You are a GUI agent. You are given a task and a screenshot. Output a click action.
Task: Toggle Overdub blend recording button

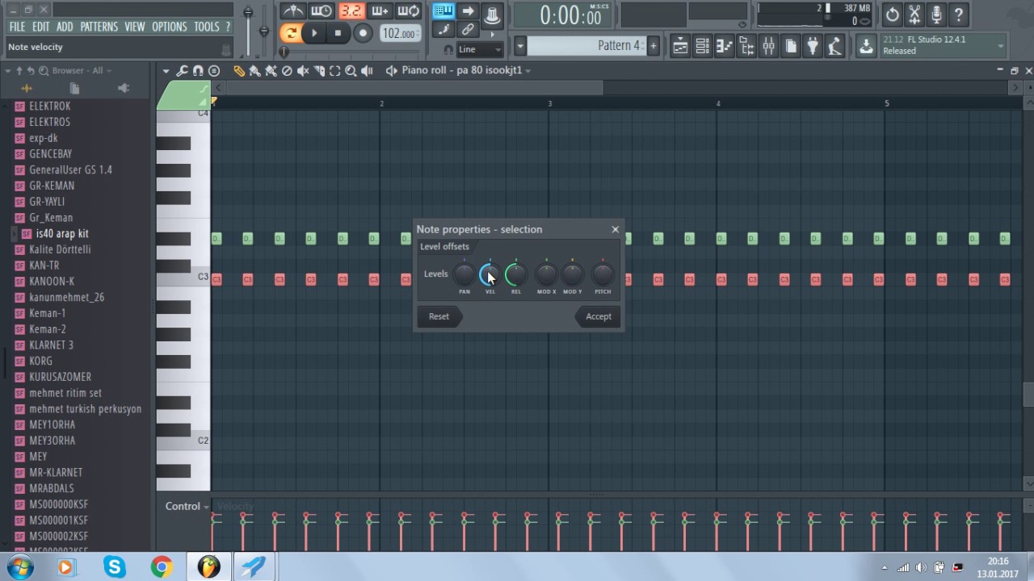pyautogui.click(x=380, y=11)
